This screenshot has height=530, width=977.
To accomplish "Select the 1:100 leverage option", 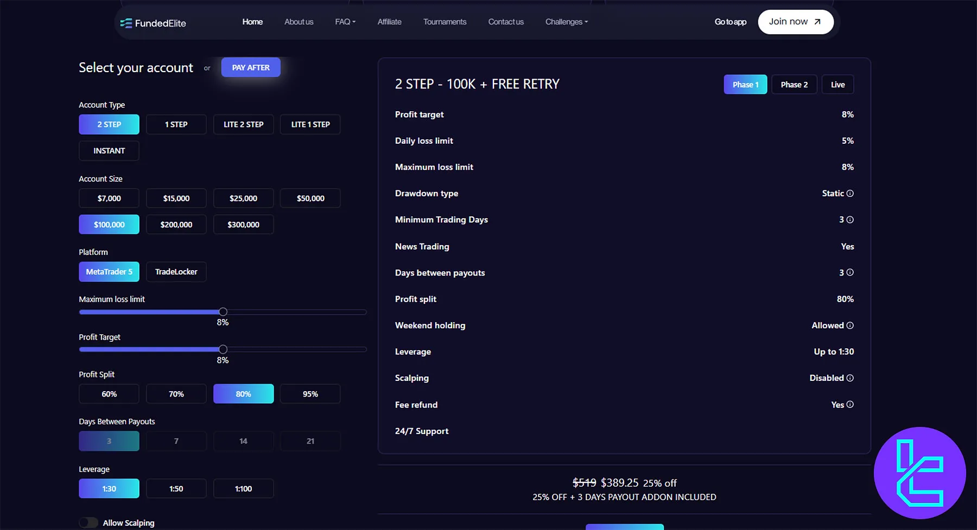I will click(243, 489).
